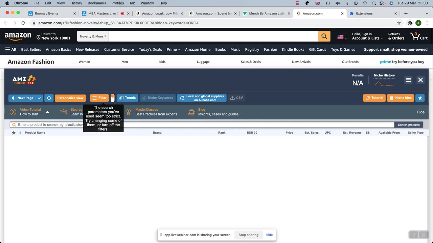Open Best Sellers page
433x243 pixels.
[31, 49]
